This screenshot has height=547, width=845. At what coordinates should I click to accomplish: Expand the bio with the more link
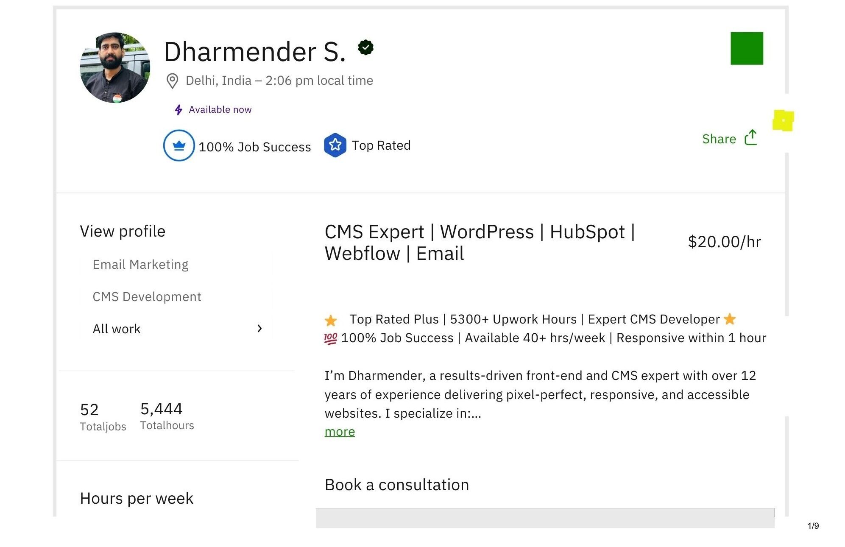point(340,432)
